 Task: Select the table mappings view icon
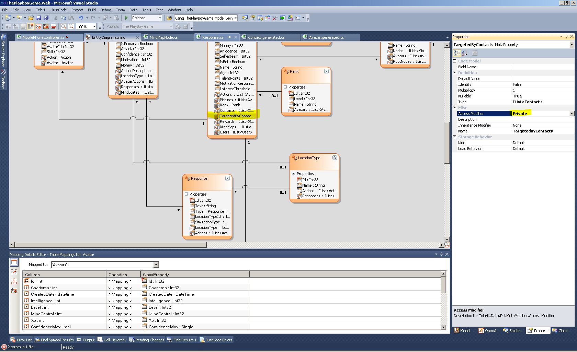(x=14, y=263)
